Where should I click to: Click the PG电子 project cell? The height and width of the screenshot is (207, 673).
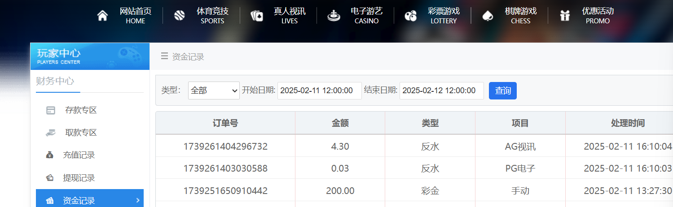(520, 168)
